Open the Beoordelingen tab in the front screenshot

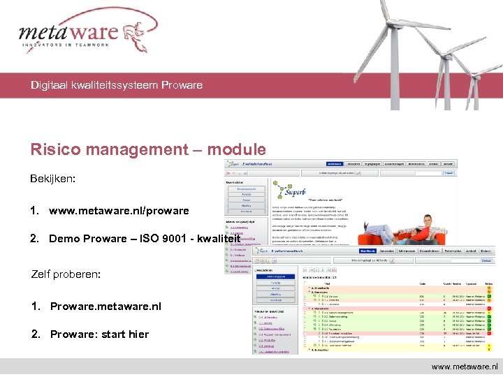[430, 251]
